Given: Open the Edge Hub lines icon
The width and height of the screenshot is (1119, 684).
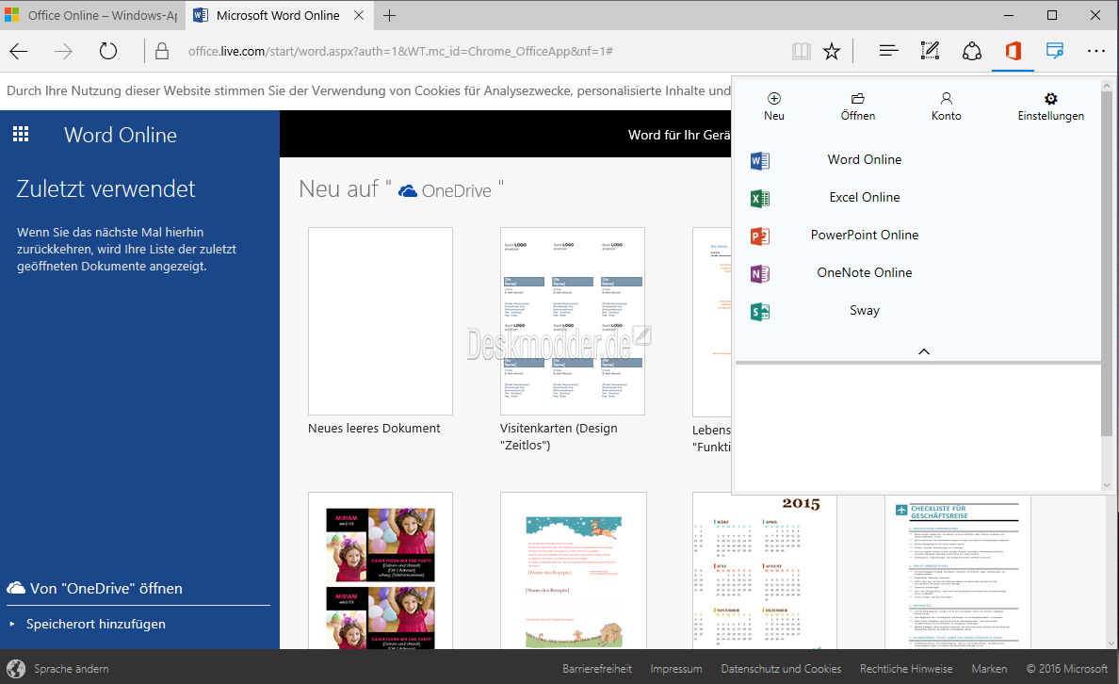Looking at the screenshot, I should [x=888, y=51].
